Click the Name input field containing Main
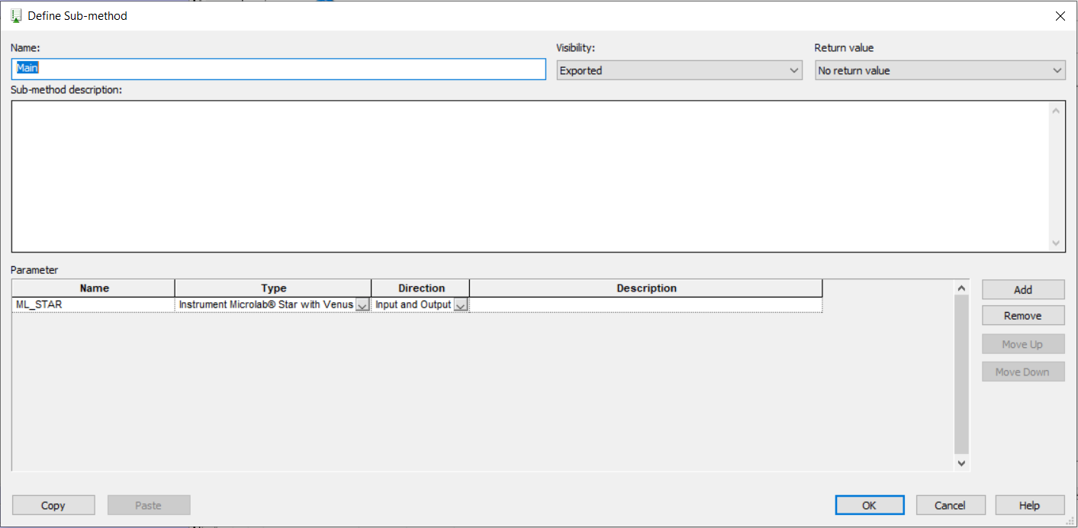 (x=278, y=69)
